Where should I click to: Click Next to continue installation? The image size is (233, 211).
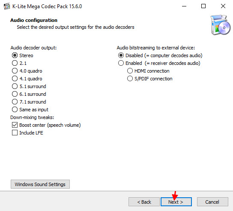pyautogui.click(x=176, y=202)
